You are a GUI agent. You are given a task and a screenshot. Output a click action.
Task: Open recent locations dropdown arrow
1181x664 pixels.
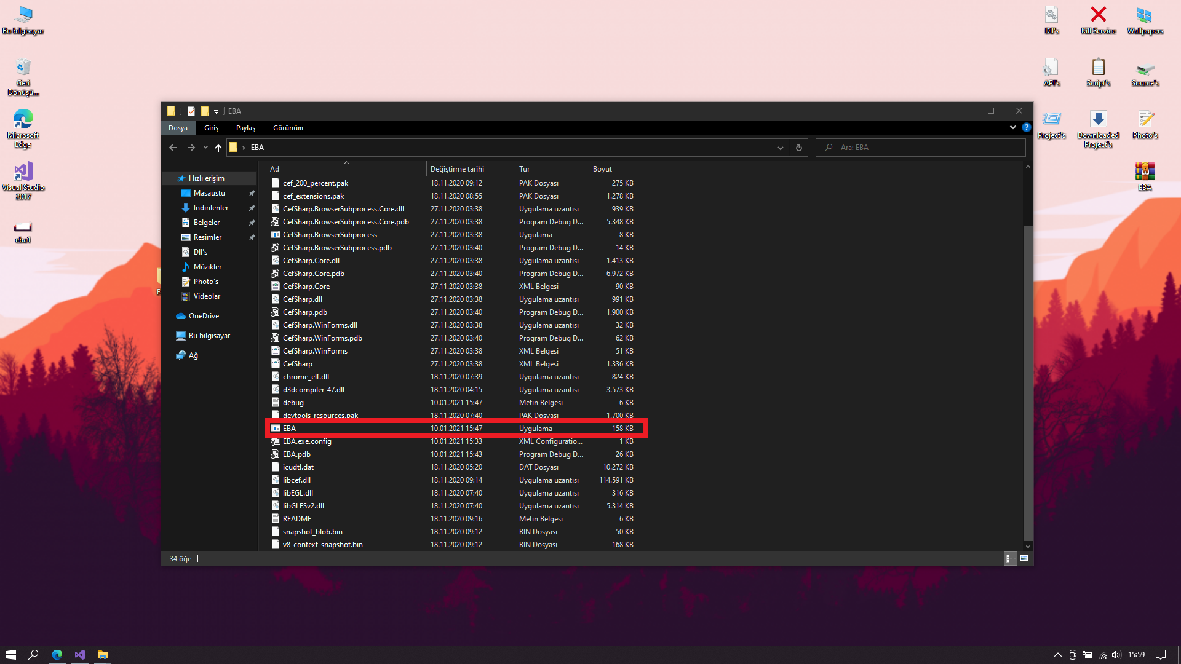point(205,148)
